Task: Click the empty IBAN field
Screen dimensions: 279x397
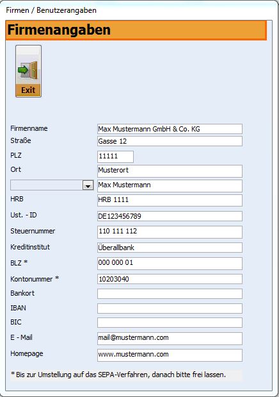Action: (170, 308)
